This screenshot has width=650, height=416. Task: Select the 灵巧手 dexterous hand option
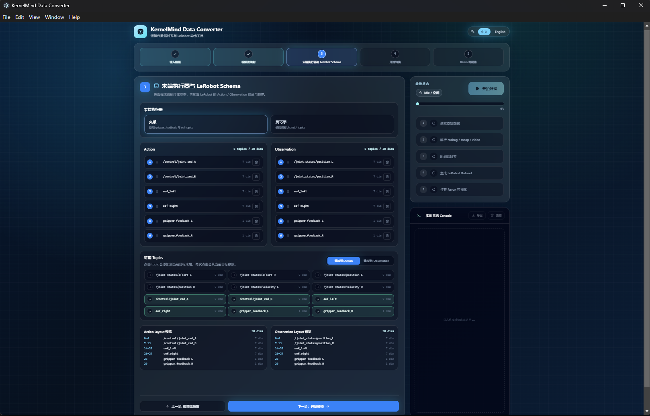pyautogui.click(x=332, y=124)
